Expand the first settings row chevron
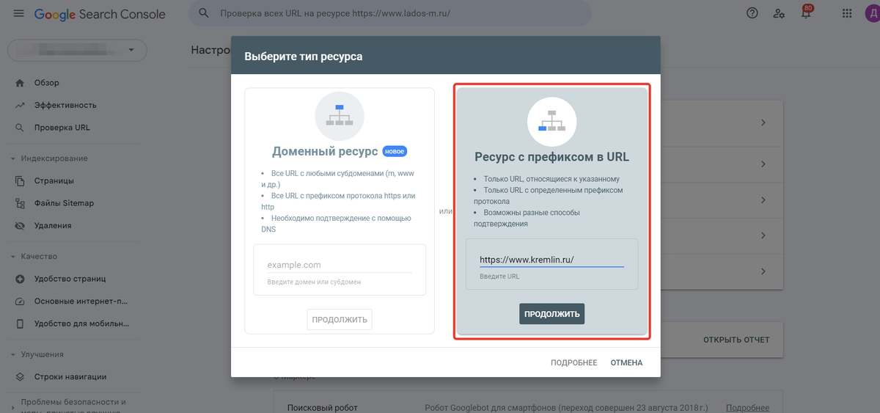 pyautogui.click(x=763, y=123)
